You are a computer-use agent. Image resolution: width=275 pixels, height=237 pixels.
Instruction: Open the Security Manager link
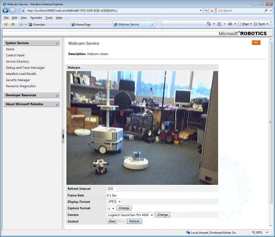18,80
